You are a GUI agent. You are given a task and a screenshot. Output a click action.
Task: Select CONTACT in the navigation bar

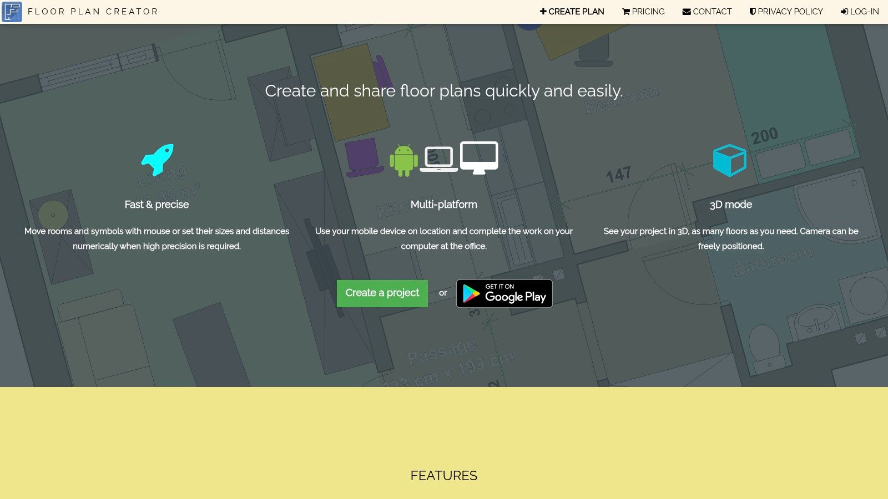point(712,11)
